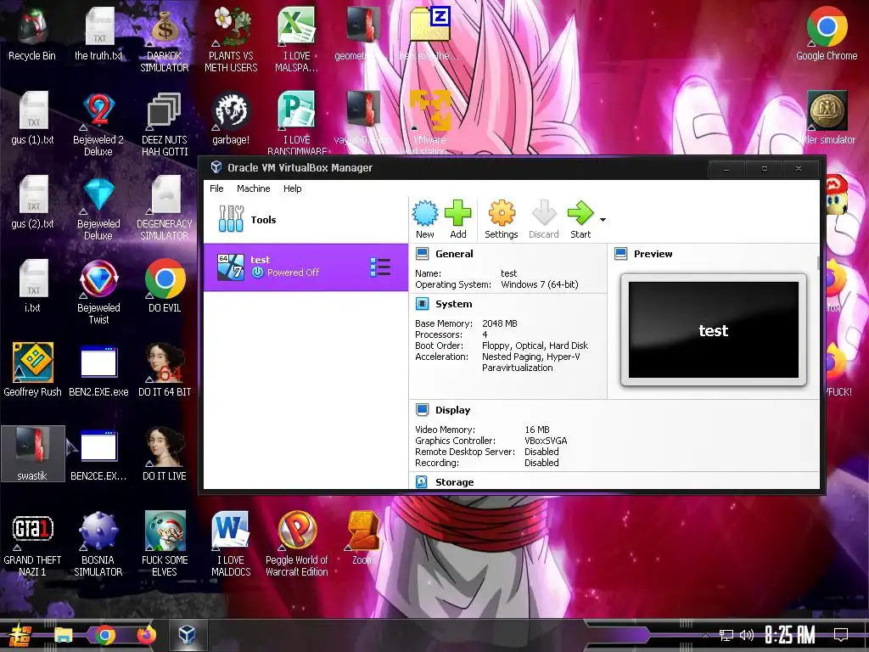
Task: Click the Storage section header
Action: pyautogui.click(x=454, y=482)
